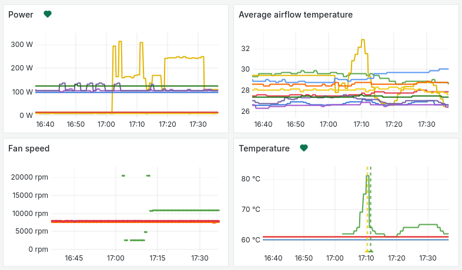
Task: Click the Temperature panel title
Action: pos(264,148)
